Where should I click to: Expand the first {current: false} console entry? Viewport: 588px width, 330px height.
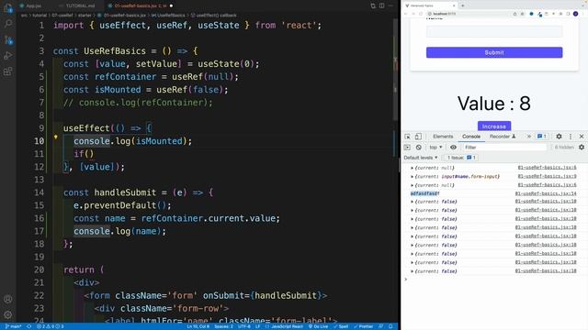click(412, 202)
